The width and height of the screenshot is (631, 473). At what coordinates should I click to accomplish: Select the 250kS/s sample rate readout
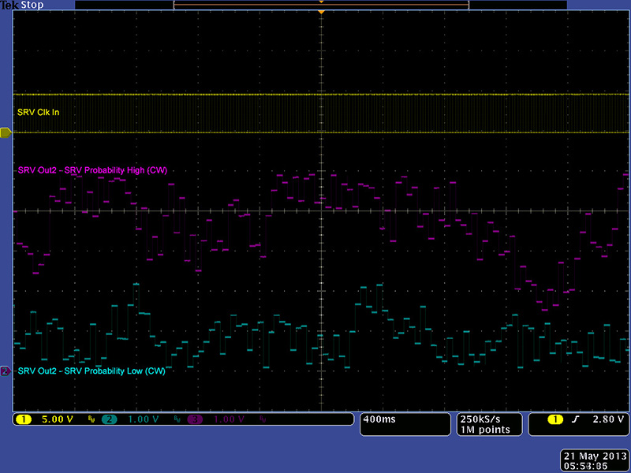click(480, 419)
